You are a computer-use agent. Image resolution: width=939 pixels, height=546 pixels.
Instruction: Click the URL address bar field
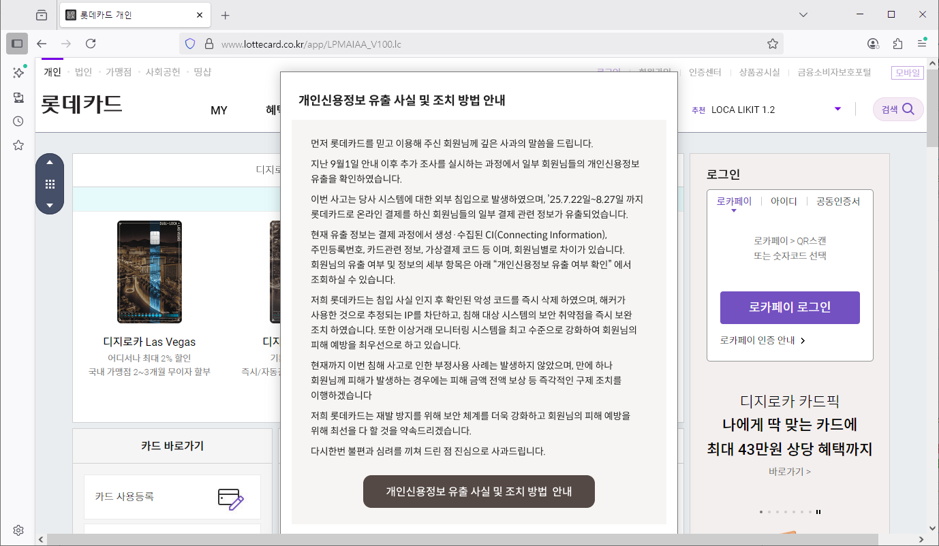pos(477,44)
